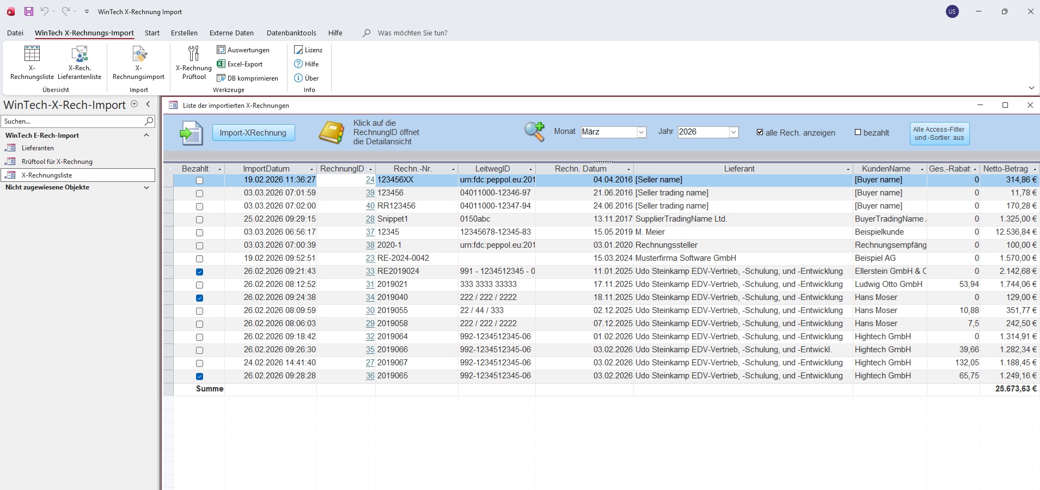Click the magnifier search icon beside Monat

pos(534,132)
